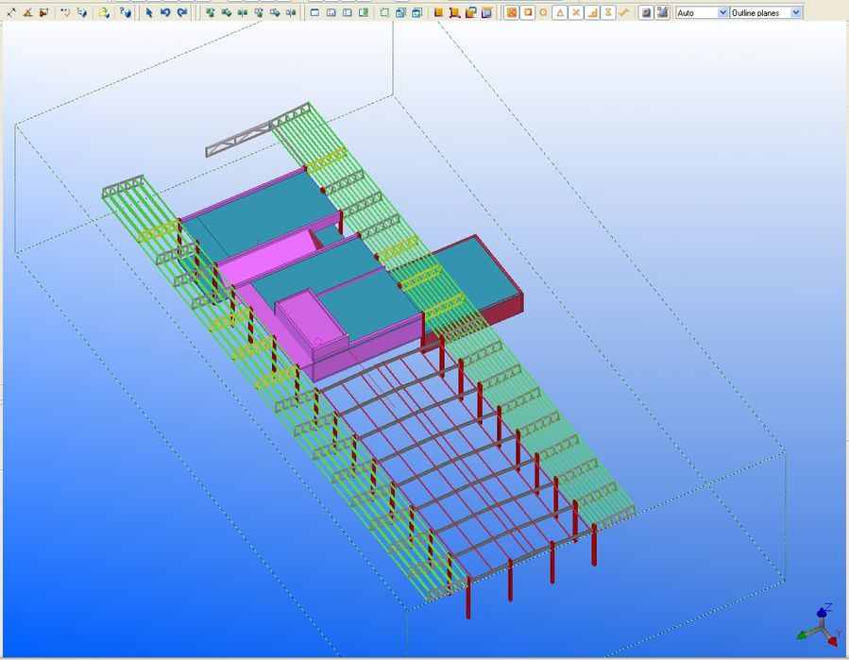Image resolution: width=849 pixels, height=660 pixels.
Task: Click the green-shaded view window icon
Action: coord(364,12)
